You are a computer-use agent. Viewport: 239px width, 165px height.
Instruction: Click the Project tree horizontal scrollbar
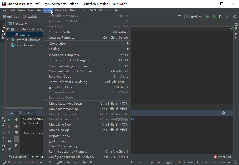coord(24,108)
